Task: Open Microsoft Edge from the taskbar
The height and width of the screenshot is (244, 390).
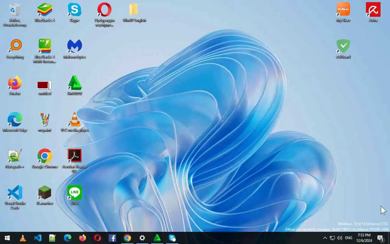Action: click(x=67, y=238)
